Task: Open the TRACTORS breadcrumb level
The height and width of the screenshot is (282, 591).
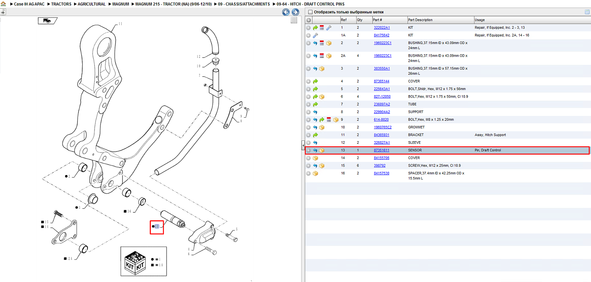Action: tap(61, 4)
